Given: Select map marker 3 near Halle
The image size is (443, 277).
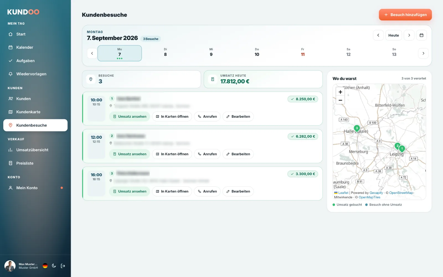Looking at the screenshot, I should 357,128.
